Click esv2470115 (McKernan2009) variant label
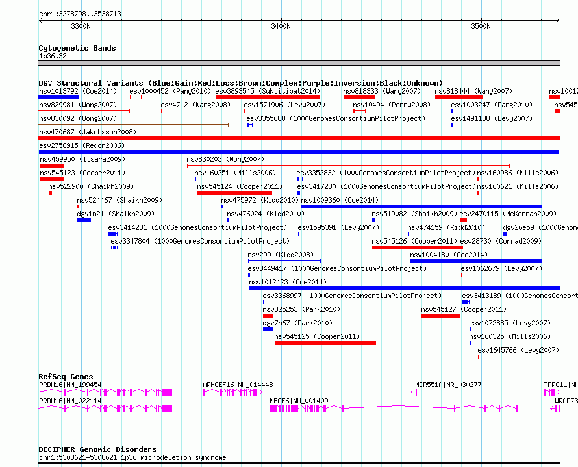Screen dimensions: 578x467 [x=508, y=214]
